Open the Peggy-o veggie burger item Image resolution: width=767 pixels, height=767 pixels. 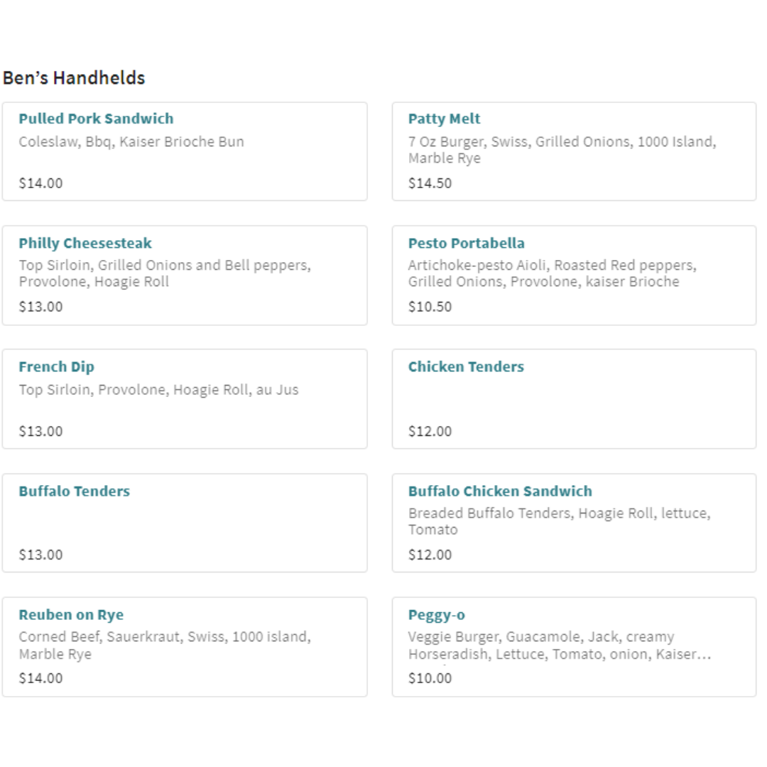coord(437,615)
